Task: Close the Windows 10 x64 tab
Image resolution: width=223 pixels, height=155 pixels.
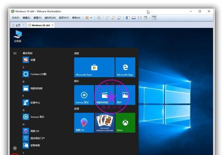Action: click(52, 25)
